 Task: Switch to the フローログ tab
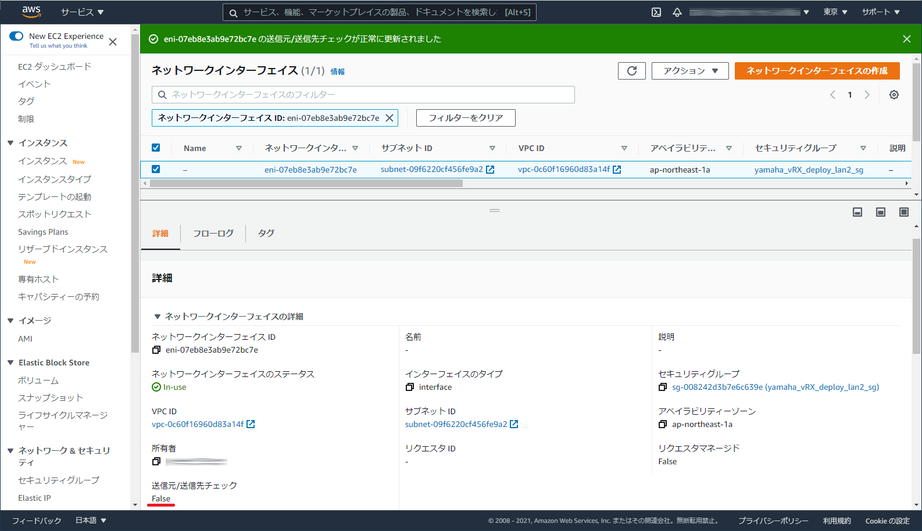tap(213, 234)
